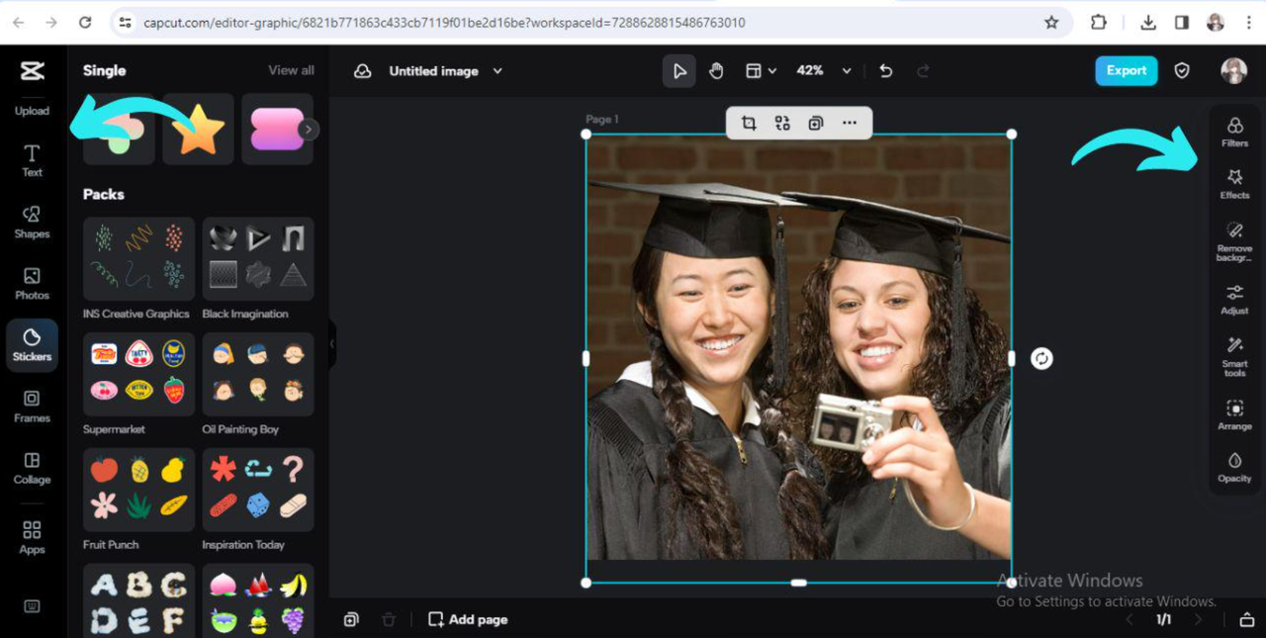Viewport: 1266px width, 638px height.
Task: Open more options in floating toolbar
Action: (x=850, y=123)
